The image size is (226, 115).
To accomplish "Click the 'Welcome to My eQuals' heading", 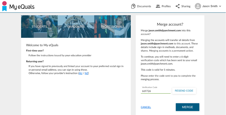I will point(42,45).
